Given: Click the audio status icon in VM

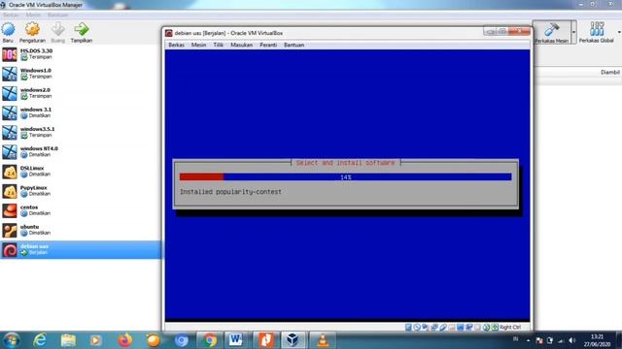Looking at the screenshot, I should tap(425, 328).
